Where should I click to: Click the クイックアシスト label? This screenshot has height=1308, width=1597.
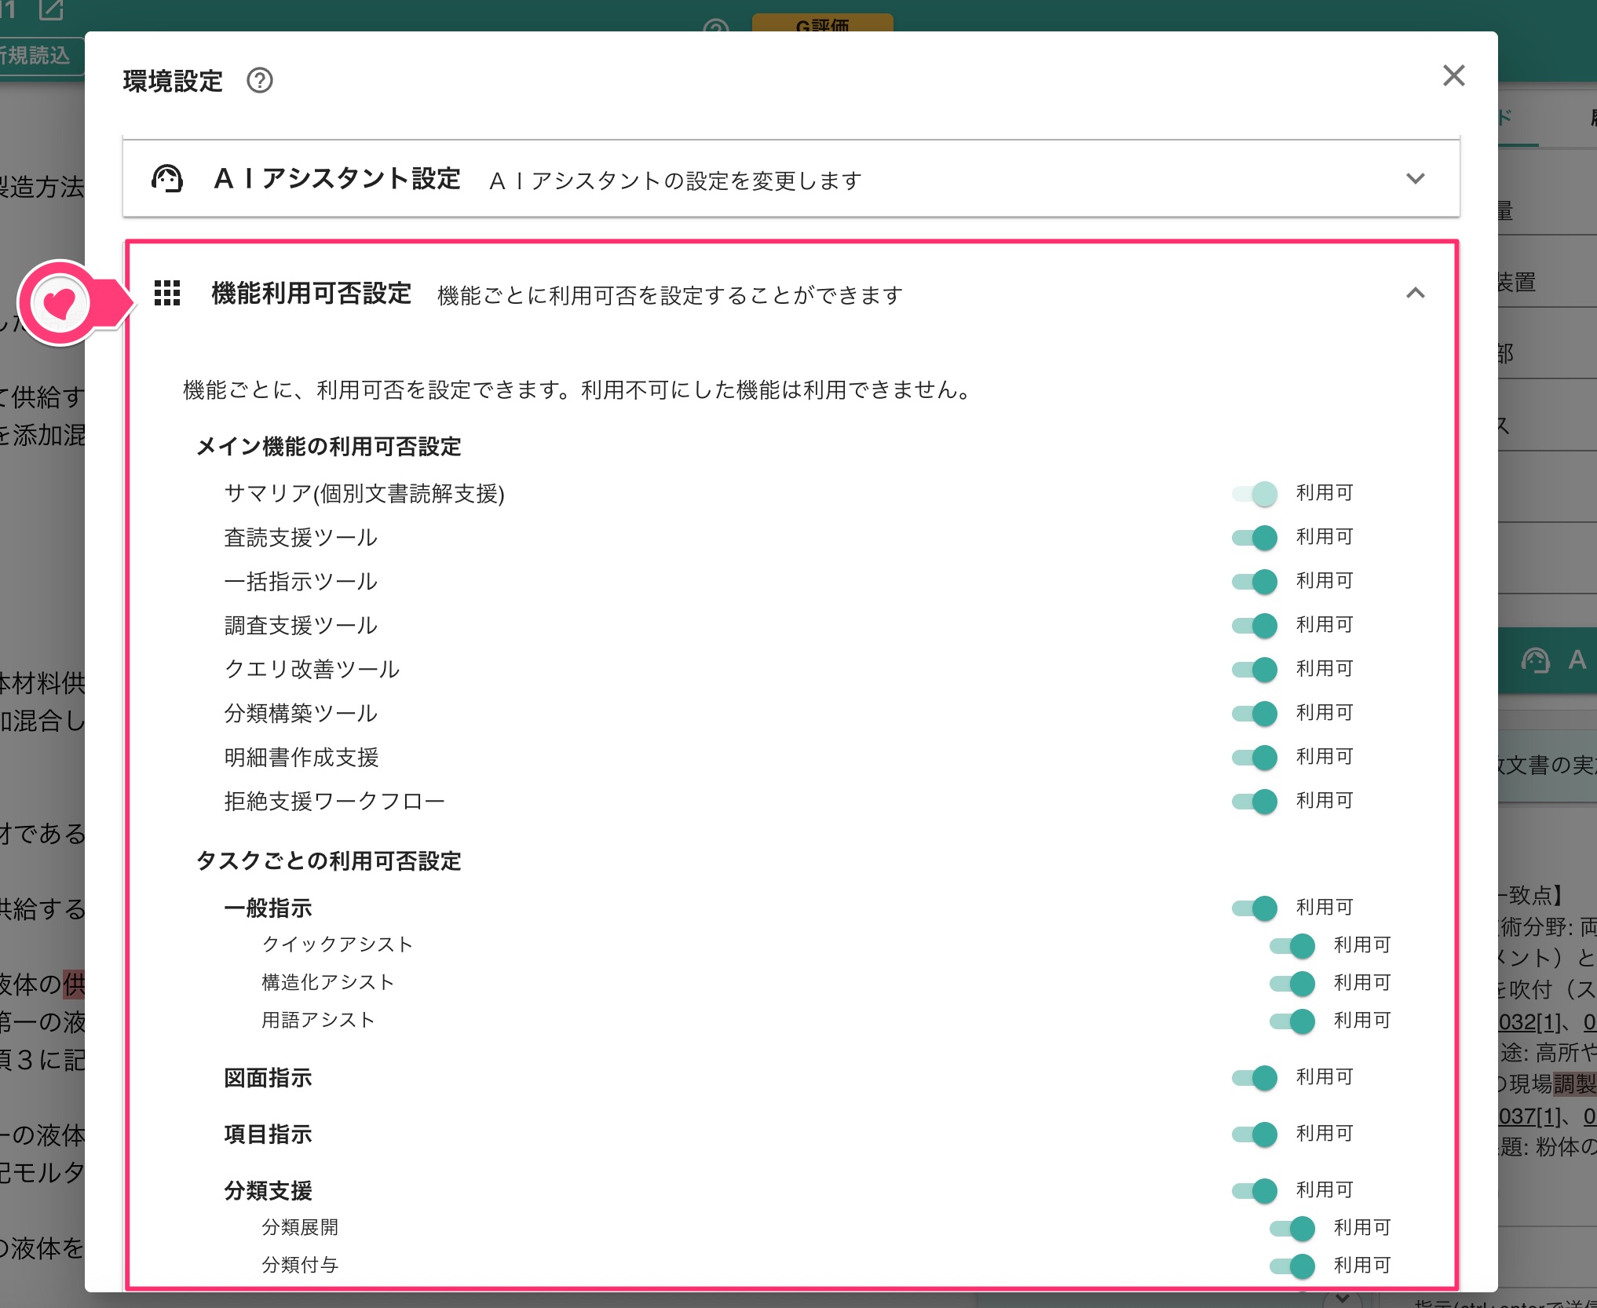point(338,944)
